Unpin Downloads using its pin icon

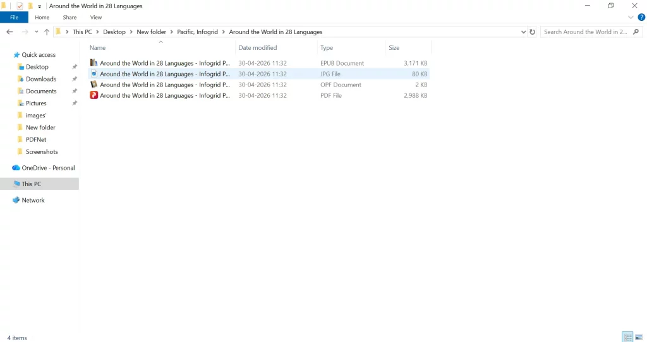(x=75, y=79)
